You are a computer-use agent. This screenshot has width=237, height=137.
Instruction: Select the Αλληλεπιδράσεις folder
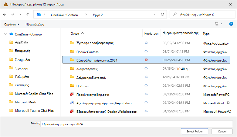click(x=87, y=69)
